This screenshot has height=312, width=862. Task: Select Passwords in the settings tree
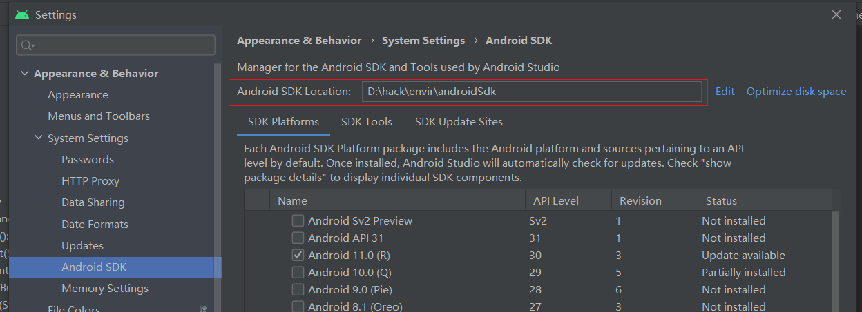pos(88,160)
